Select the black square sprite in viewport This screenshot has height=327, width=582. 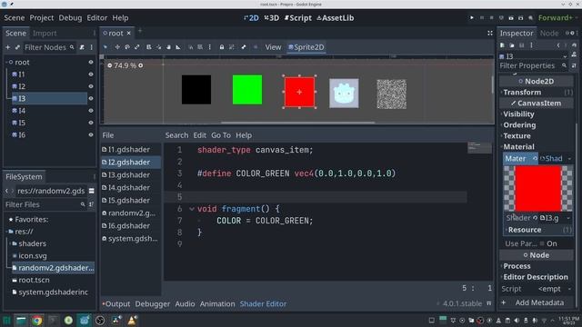[x=196, y=90]
